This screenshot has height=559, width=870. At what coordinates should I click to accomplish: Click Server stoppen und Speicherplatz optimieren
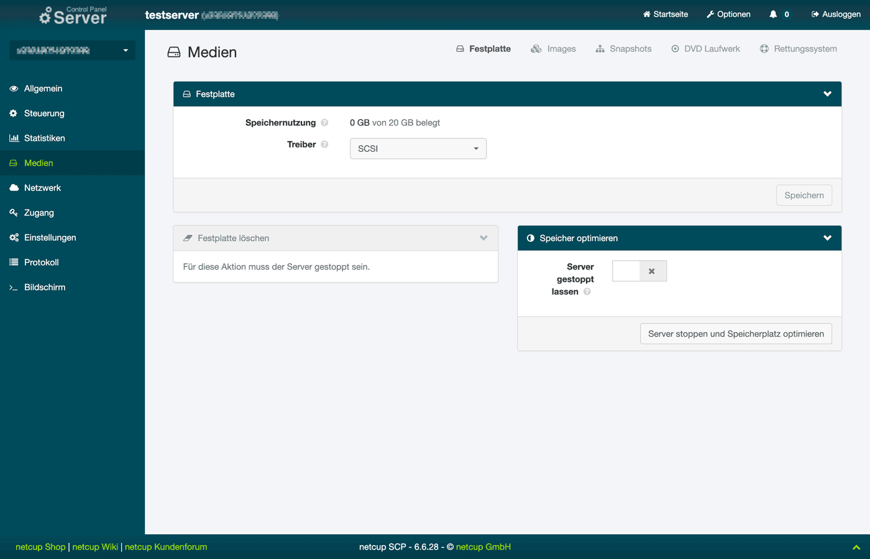(x=736, y=334)
